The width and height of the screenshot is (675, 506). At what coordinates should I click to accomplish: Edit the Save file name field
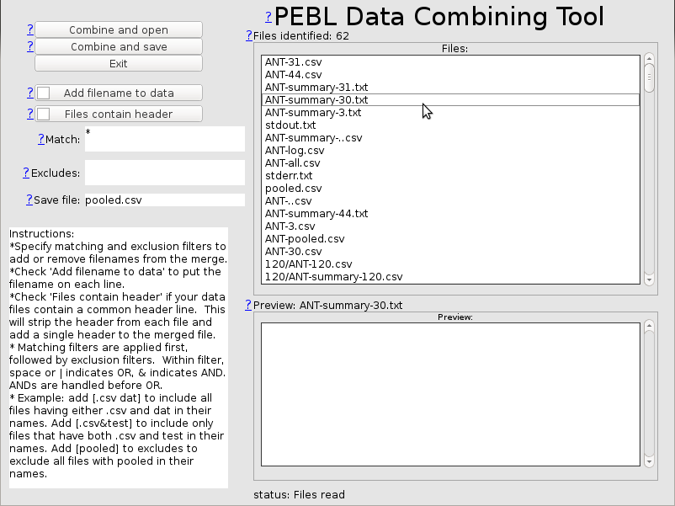click(x=165, y=200)
